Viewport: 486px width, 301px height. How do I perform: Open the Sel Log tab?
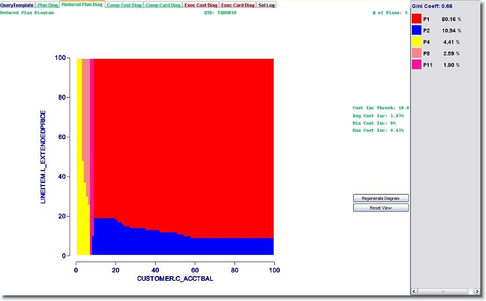pos(267,5)
